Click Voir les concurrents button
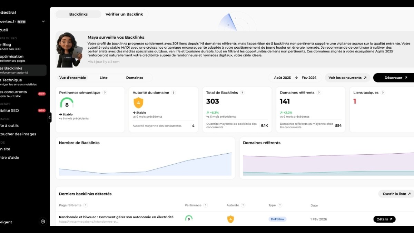 coord(347,78)
